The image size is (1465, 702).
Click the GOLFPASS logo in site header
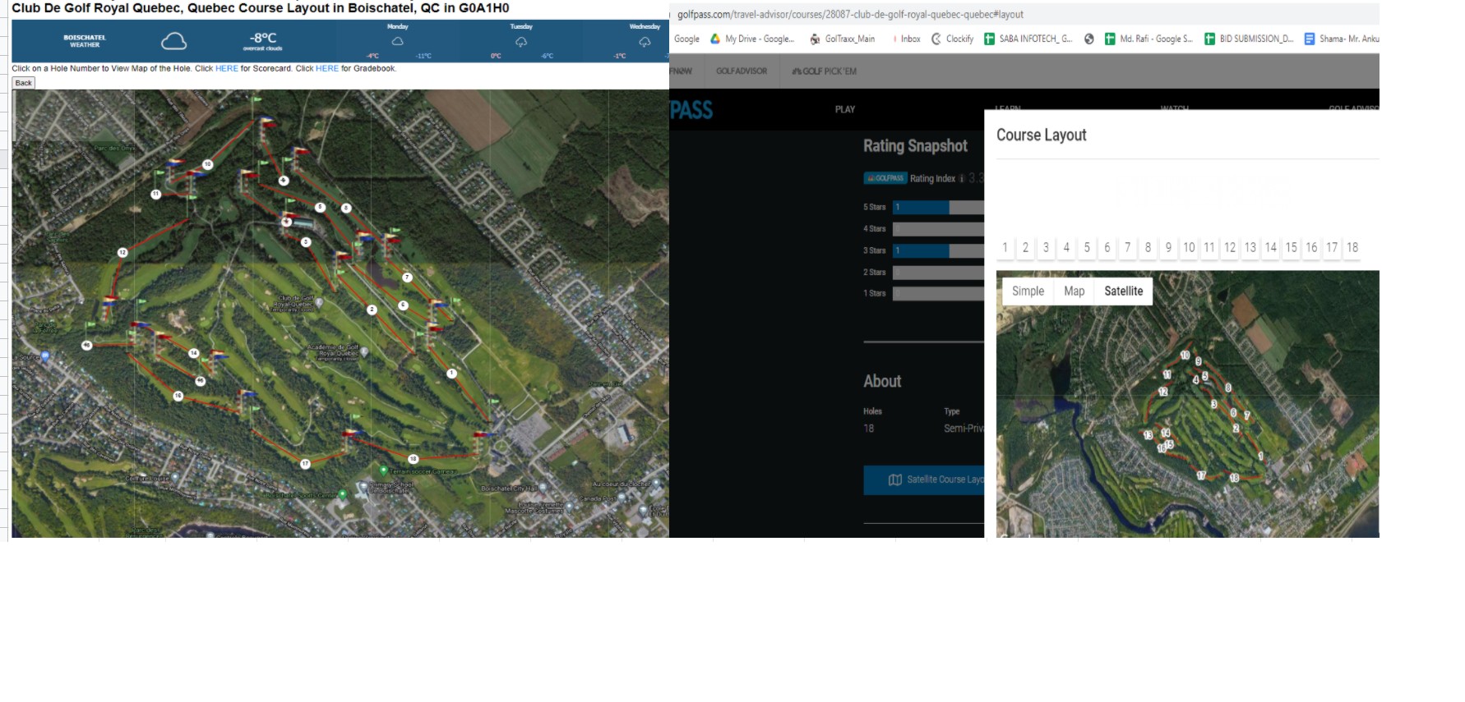(691, 110)
